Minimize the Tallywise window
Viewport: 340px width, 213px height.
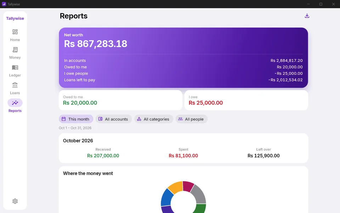click(x=308, y=4)
